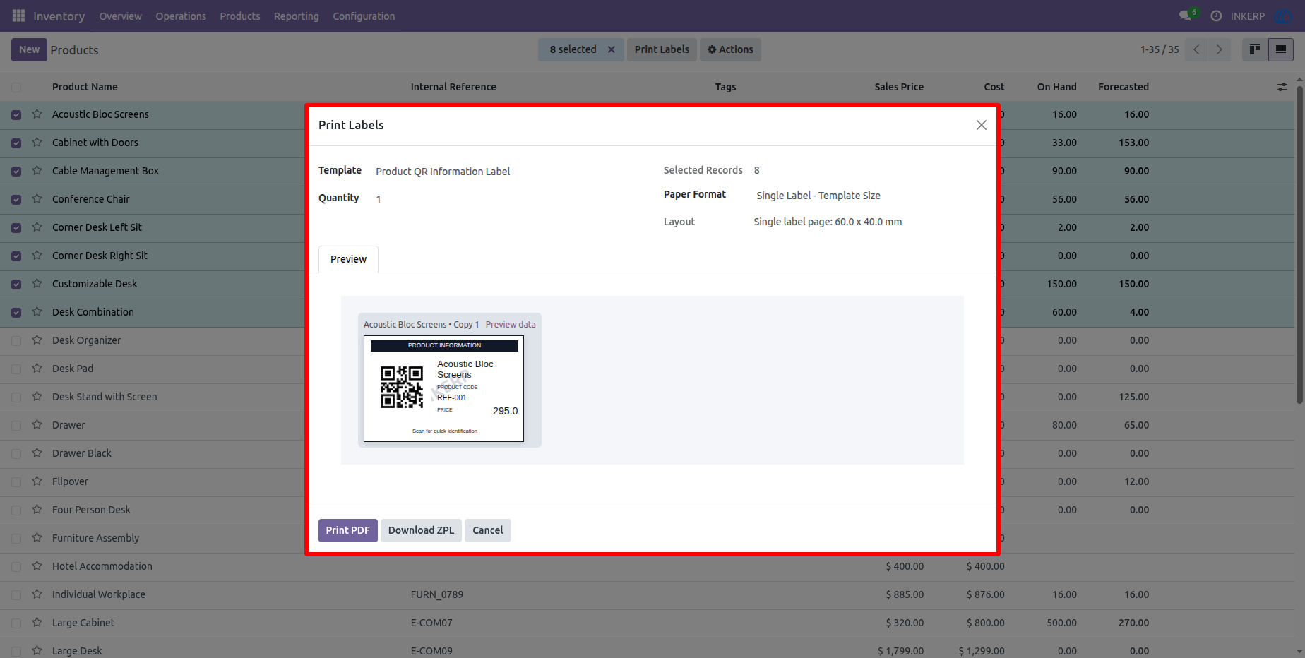Open Products menu

239,16
